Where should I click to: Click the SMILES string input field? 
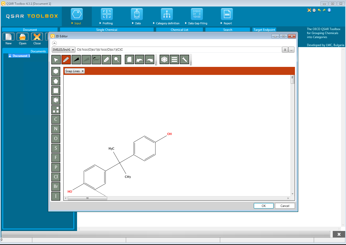tap(179, 50)
